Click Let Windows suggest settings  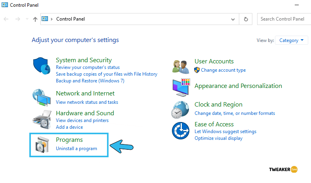click(225, 132)
